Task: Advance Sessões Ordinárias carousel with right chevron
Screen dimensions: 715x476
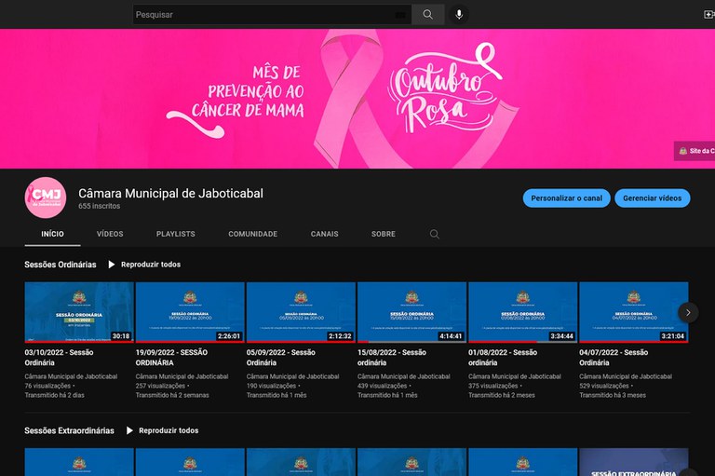Action: click(688, 313)
